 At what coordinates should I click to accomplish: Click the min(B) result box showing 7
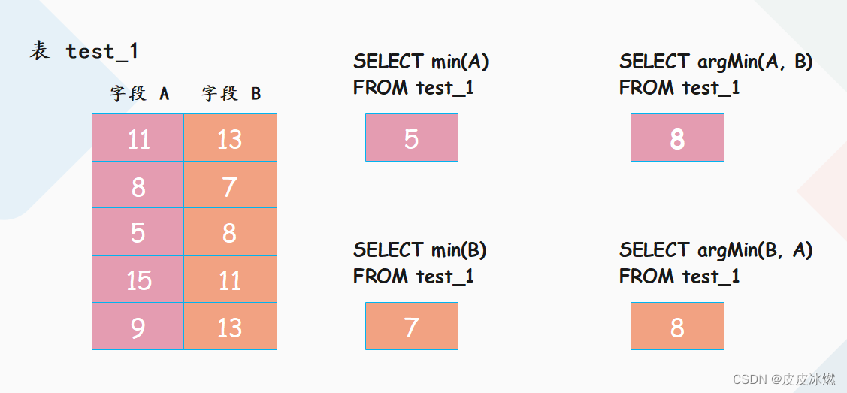click(x=412, y=326)
